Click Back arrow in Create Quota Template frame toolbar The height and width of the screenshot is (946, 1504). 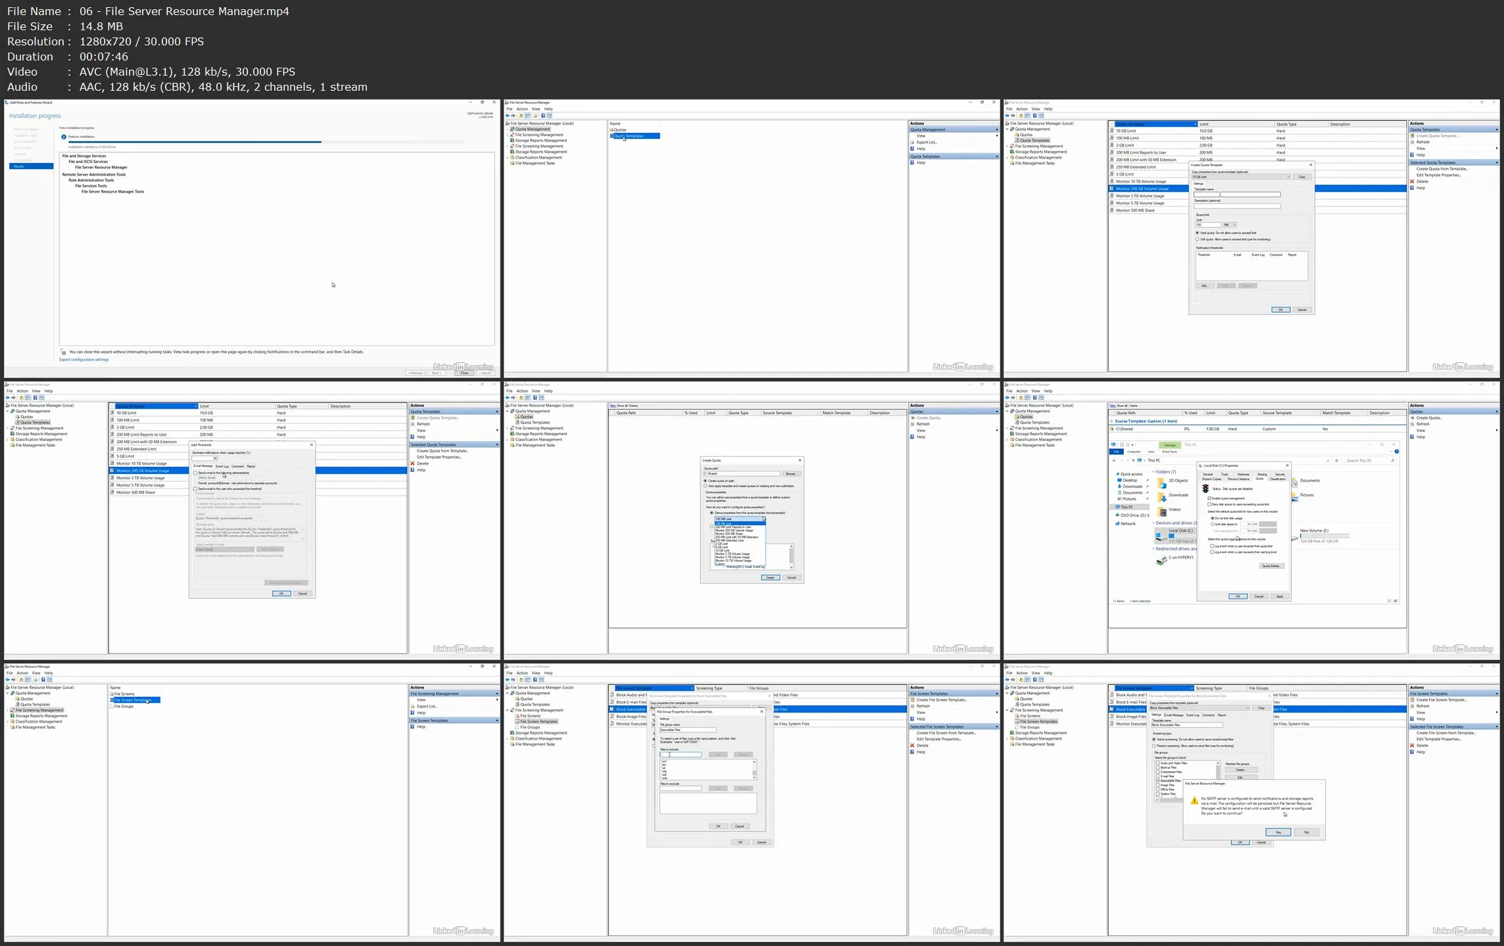[1007, 116]
